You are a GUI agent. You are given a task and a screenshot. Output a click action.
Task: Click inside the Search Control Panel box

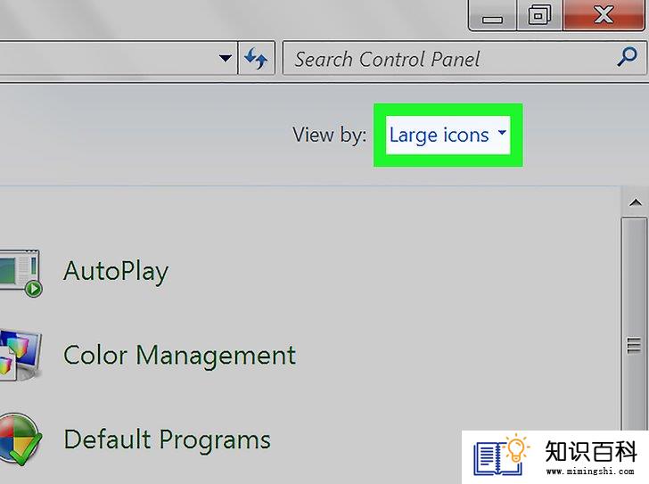(x=451, y=58)
